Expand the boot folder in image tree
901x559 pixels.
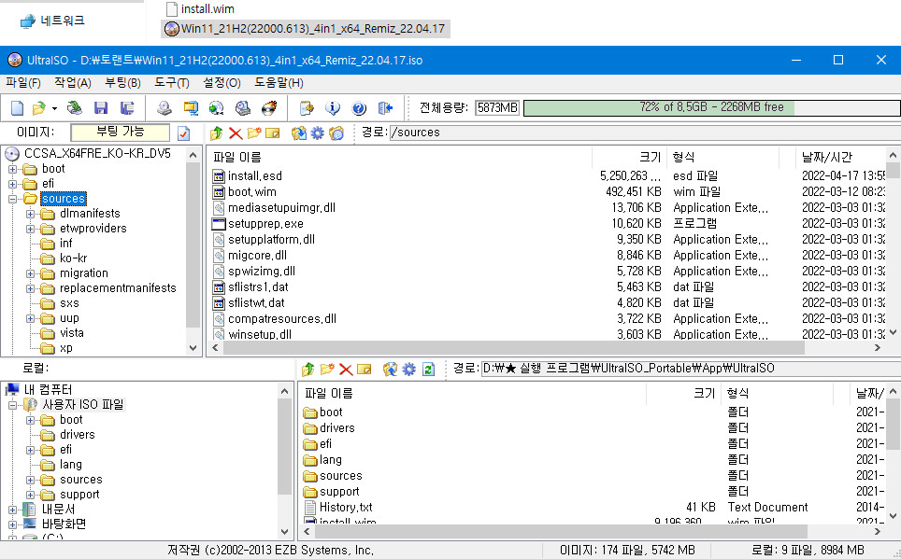point(13,169)
